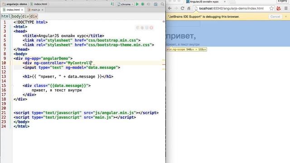290x163 pixels.
Task: Click the привет, heading on the page
Action: tap(181, 36)
